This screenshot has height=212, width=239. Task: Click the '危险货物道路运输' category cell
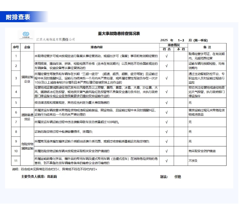27,146
